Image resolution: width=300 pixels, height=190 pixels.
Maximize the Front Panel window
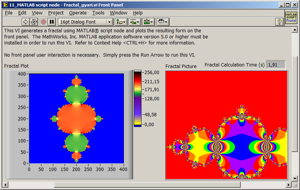pyautogui.click(x=287, y=5)
